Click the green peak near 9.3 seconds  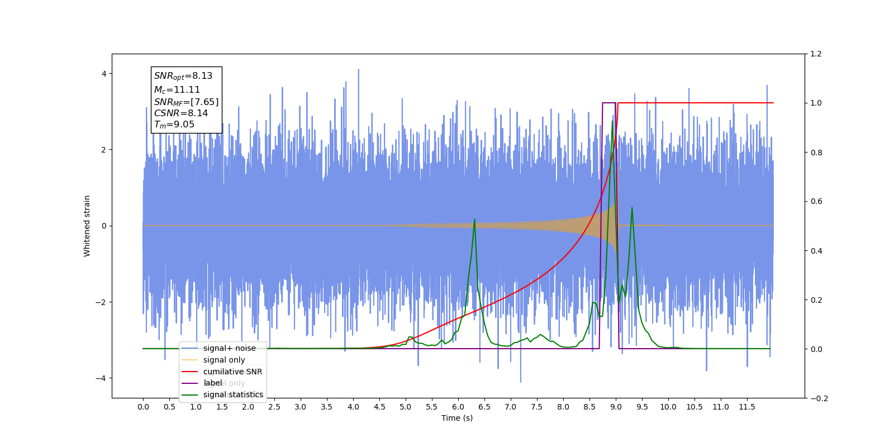632,208
